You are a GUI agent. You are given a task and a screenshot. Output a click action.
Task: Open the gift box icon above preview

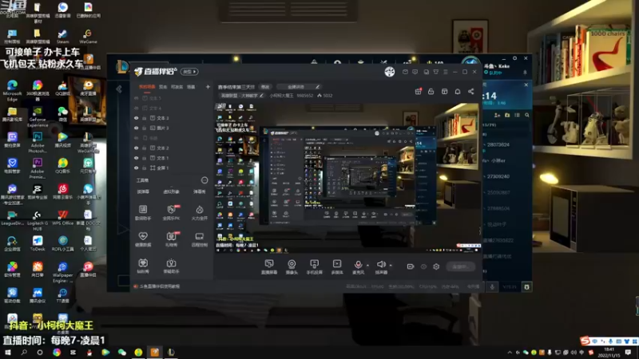pos(418,91)
